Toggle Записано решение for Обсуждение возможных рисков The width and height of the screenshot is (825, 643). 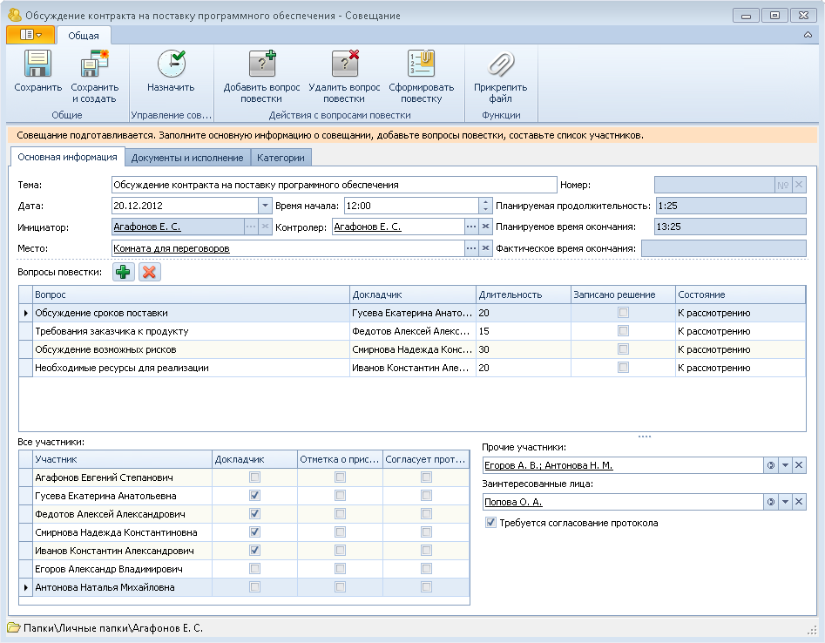click(624, 349)
